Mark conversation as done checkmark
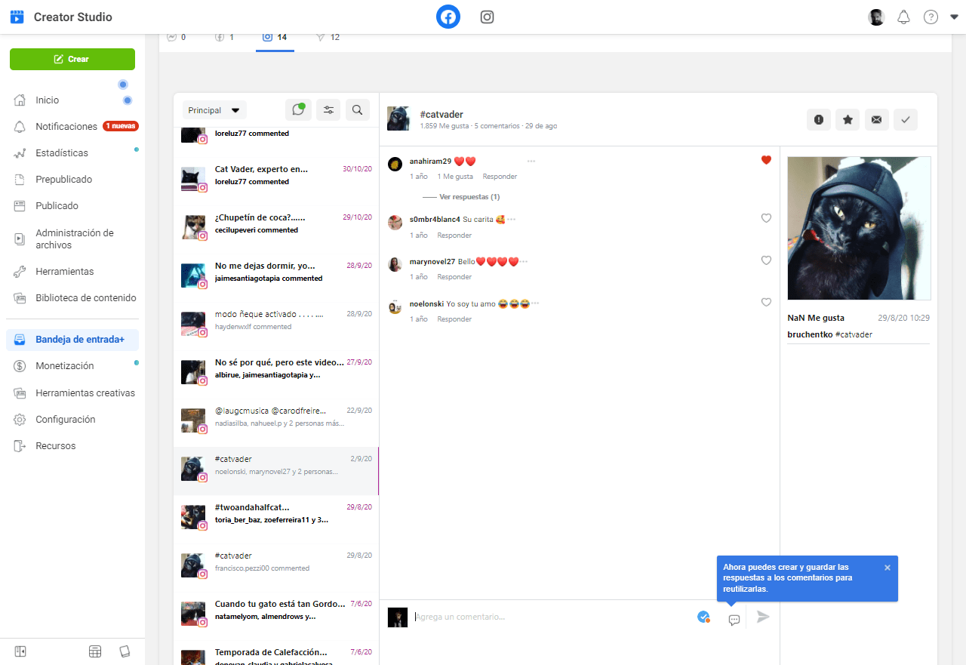 906,119
